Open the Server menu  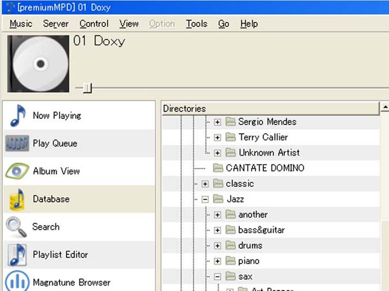point(56,24)
